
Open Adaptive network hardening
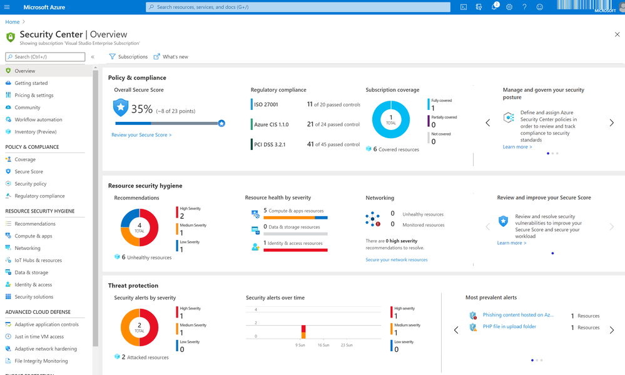pyautogui.click(x=46, y=349)
